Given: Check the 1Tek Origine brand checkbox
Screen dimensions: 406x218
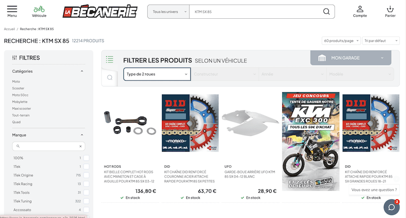Looking at the screenshot, I should click(x=86, y=175).
